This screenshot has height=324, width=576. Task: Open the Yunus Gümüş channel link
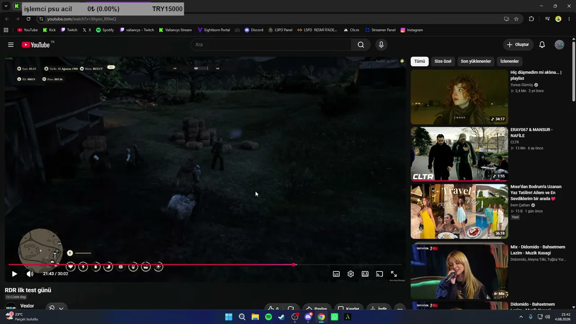(x=522, y=85)
